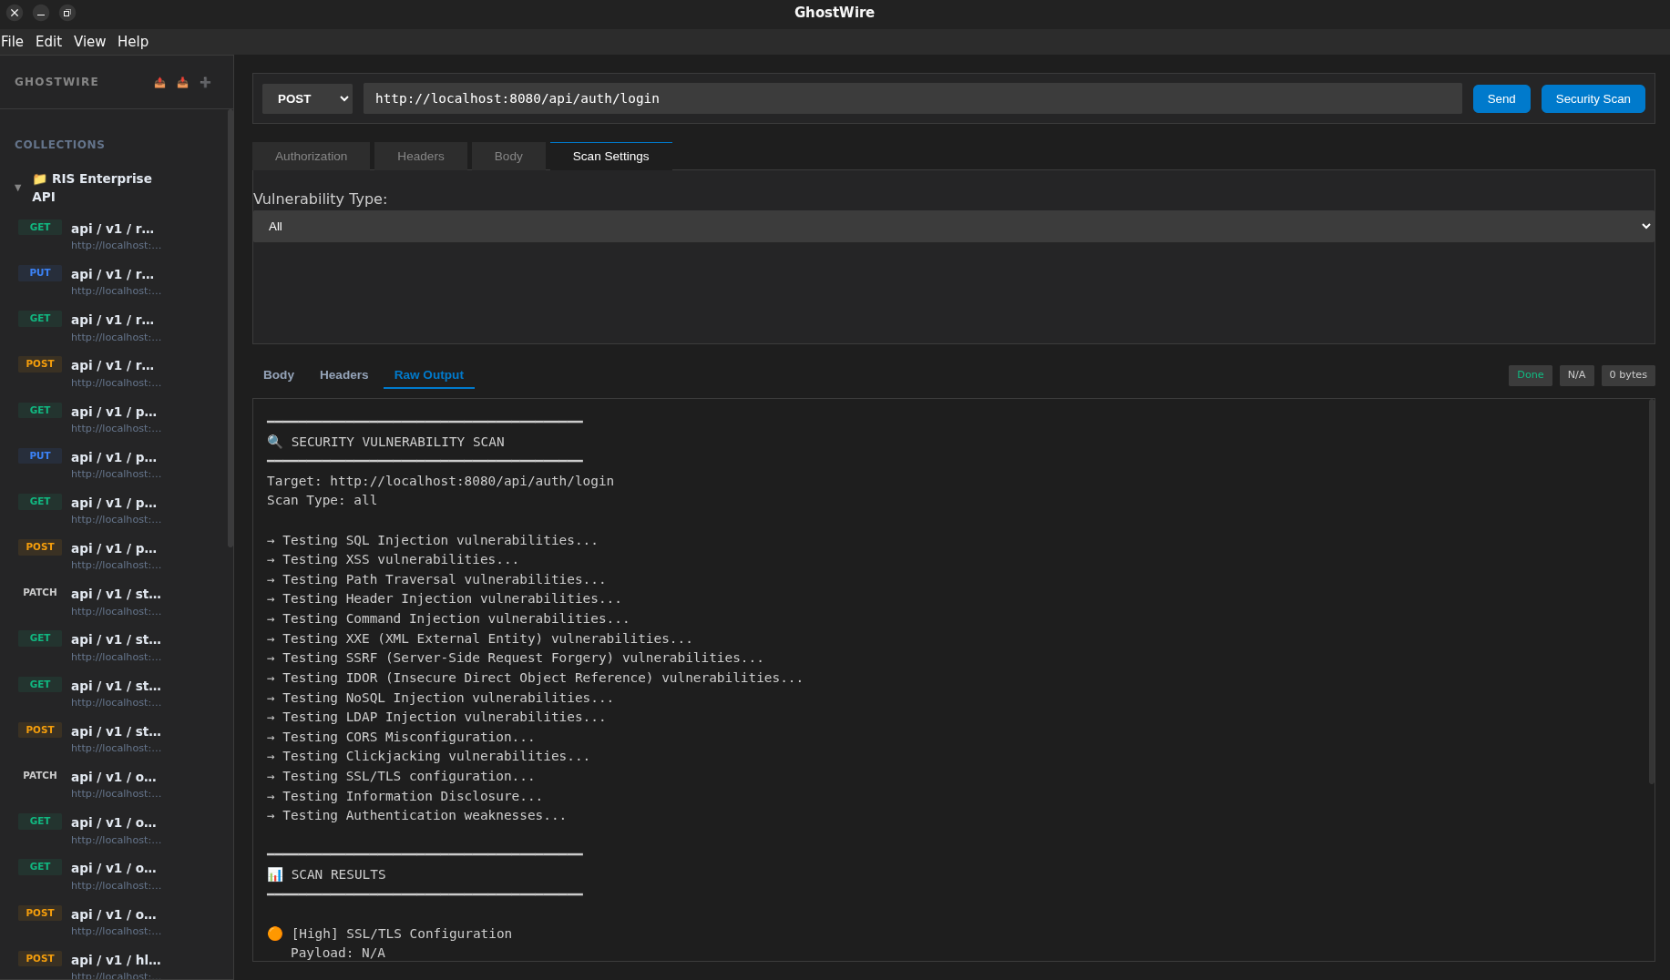Show the response Headers tab

[x=344, y=375]
